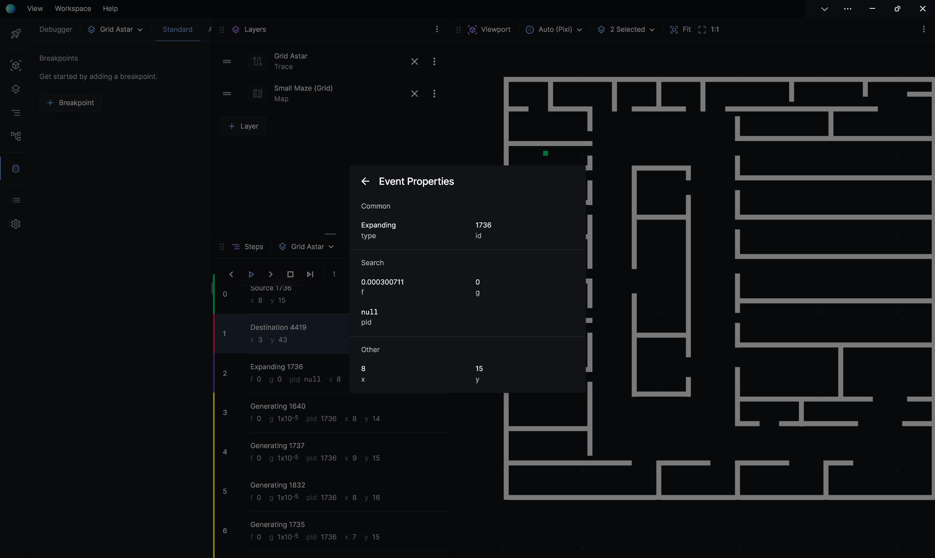Click the debugger panel icon in sidebar
Screen dimensions: 935x558
tap(16, 168)
